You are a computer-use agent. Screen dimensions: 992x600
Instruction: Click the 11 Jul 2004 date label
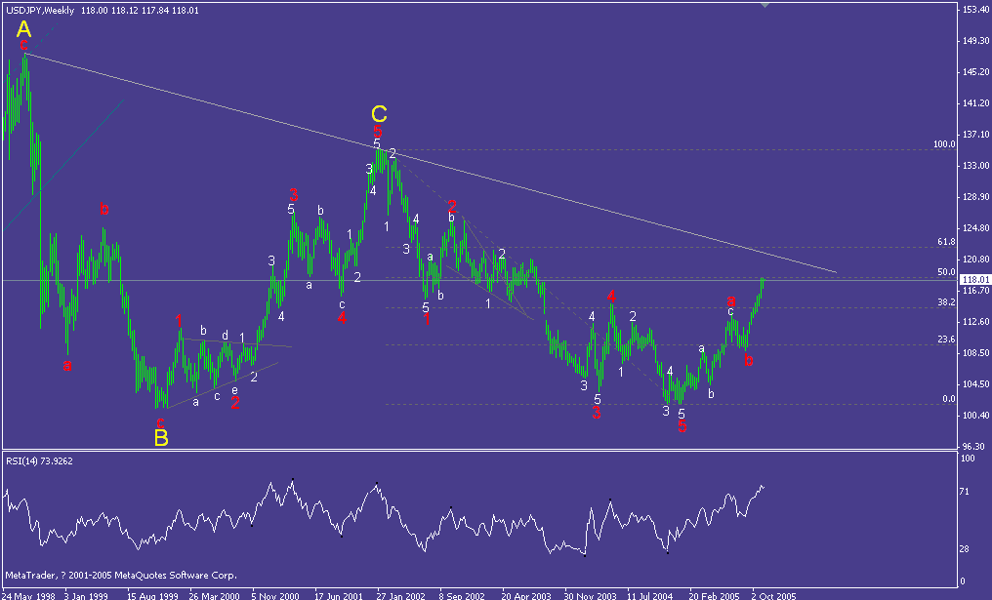(649, 595)
